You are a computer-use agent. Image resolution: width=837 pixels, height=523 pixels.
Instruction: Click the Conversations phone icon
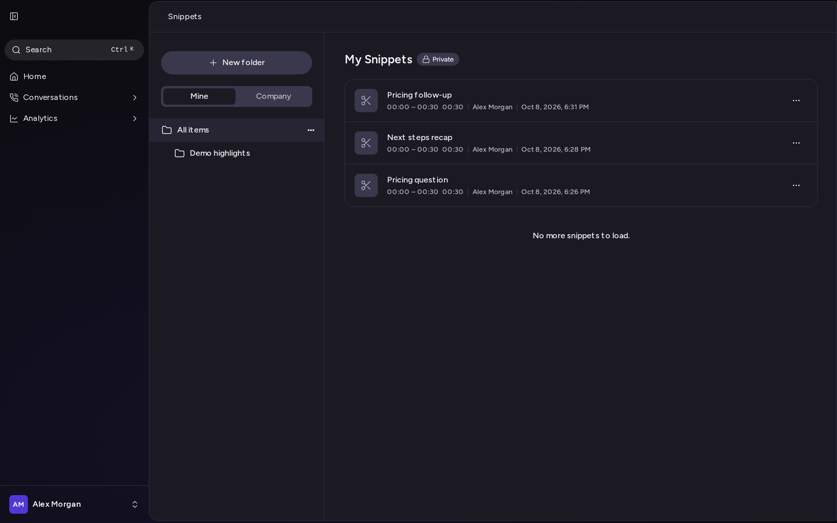[x=14, y=98]
